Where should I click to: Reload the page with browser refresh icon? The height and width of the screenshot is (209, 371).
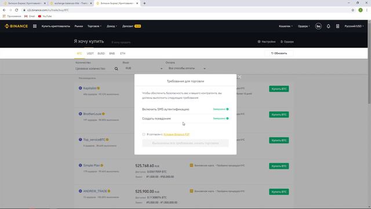(x=16, y=10)
